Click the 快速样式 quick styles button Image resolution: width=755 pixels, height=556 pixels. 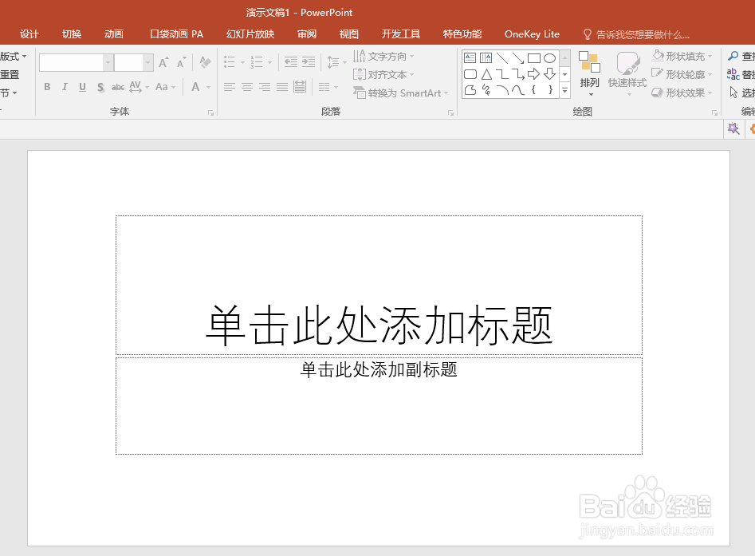pos(627,73)
